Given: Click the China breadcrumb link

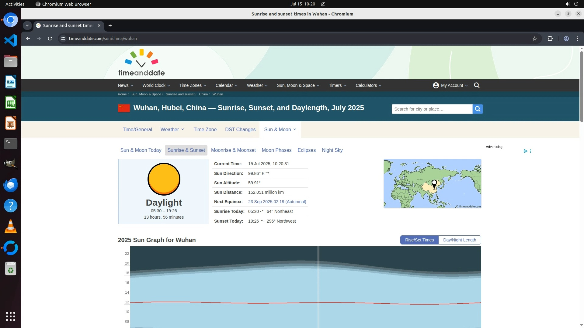Looking at the screenshot, I should (x=203, y=94).
